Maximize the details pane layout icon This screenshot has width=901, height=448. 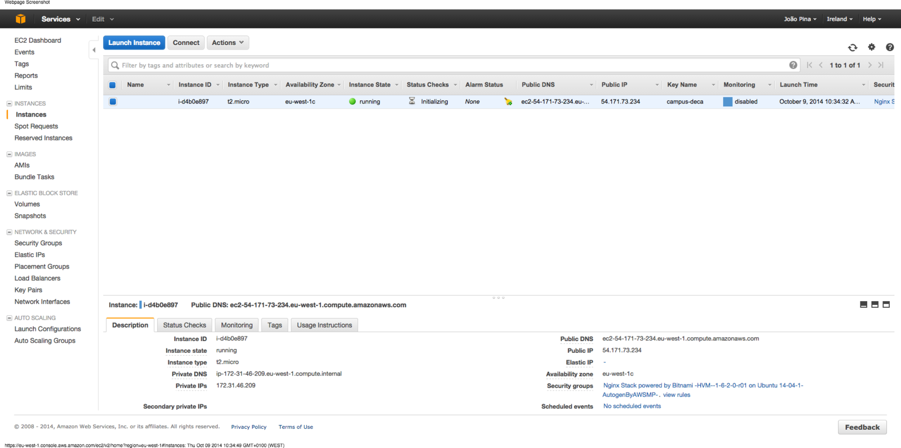point(886,304)
